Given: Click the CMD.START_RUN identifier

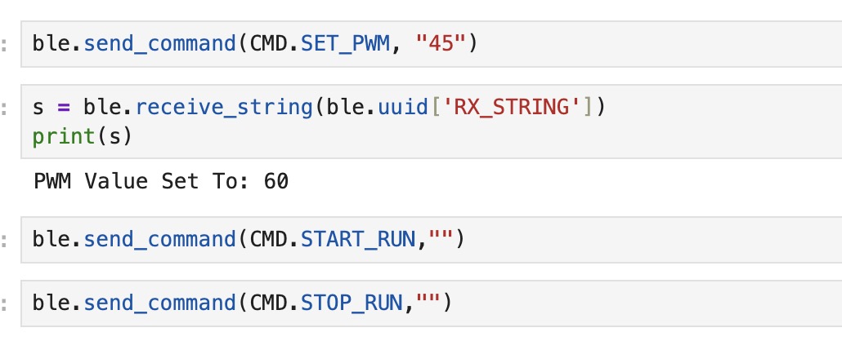Looking at the screenshot, I should click(333, 239).
